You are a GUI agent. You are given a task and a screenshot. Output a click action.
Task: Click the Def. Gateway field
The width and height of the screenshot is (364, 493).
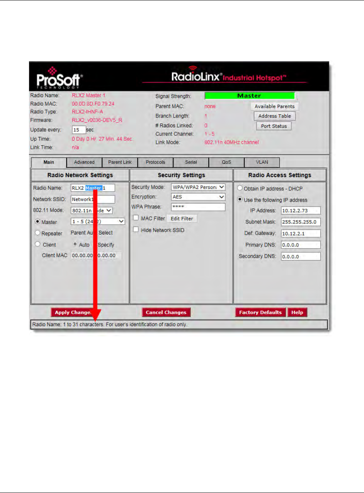(x=301, y=234)
